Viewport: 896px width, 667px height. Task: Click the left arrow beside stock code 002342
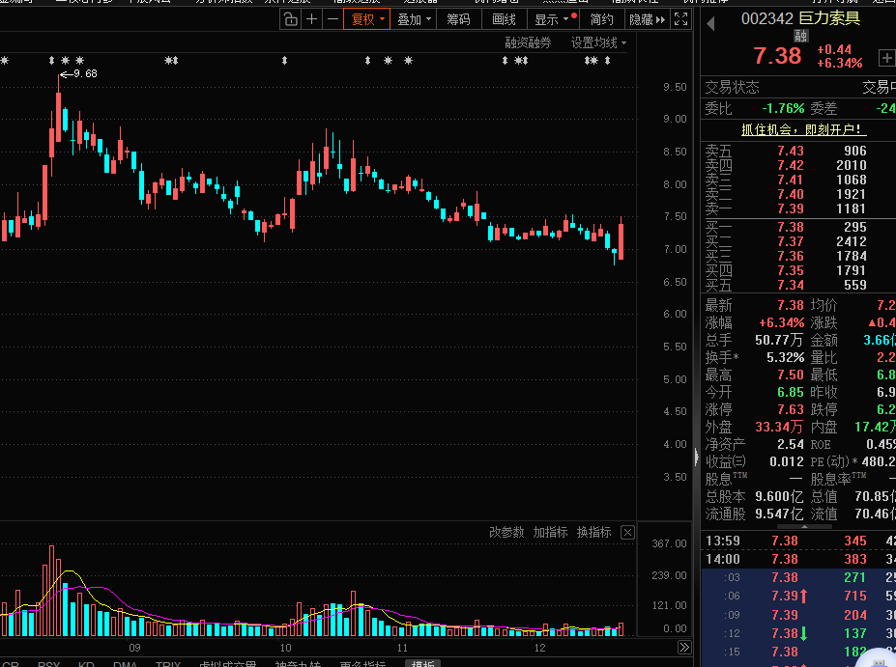click(711, 21)
